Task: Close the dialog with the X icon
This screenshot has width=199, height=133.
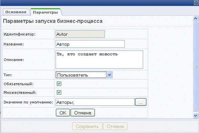Action: (196, 3)
